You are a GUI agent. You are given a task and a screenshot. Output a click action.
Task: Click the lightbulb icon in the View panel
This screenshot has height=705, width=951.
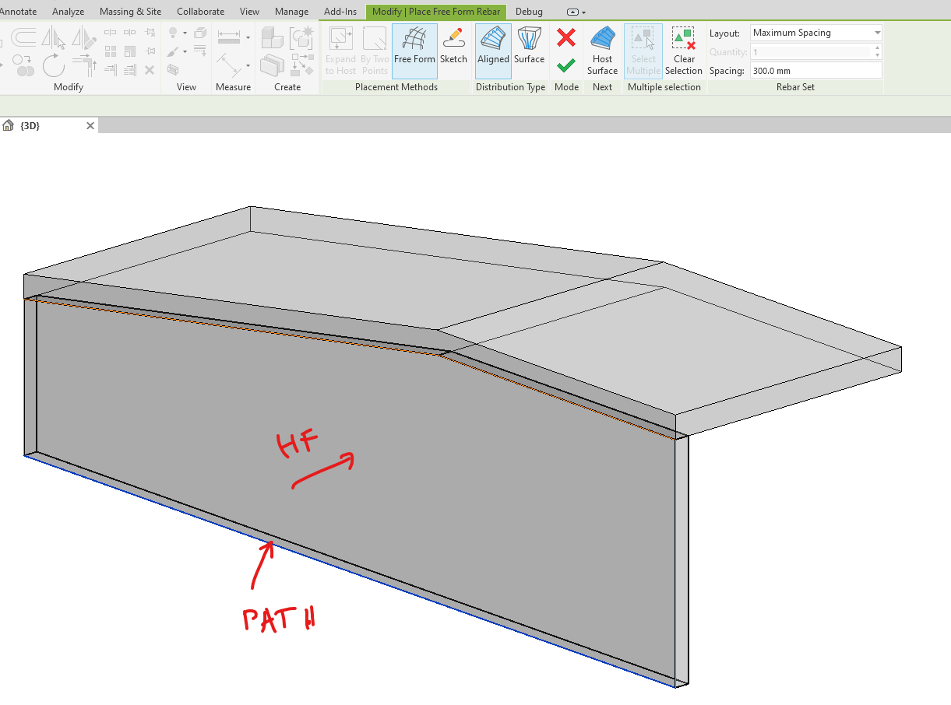tap(173, 32)
